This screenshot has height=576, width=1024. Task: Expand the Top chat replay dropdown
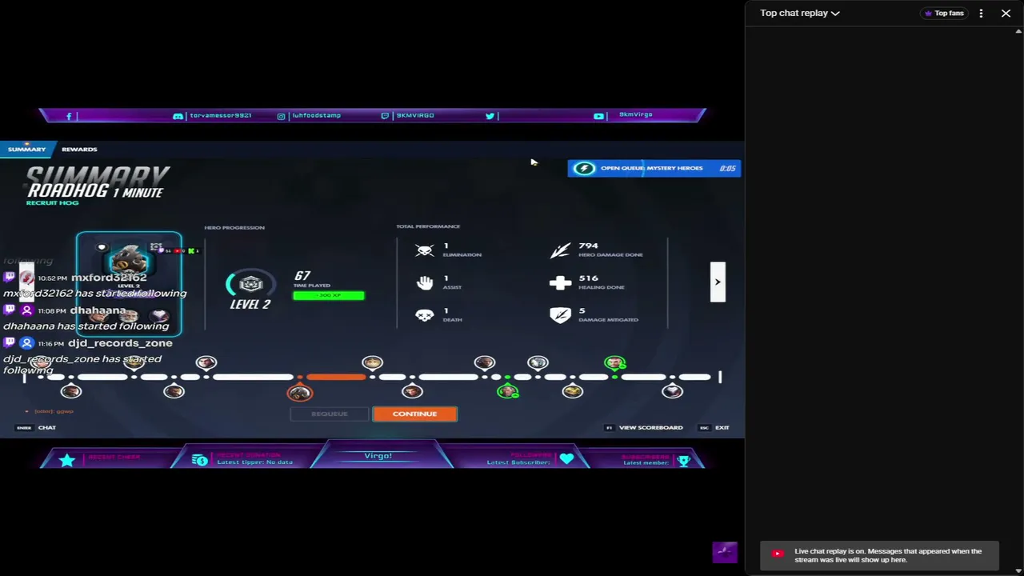tap(800, 13)
